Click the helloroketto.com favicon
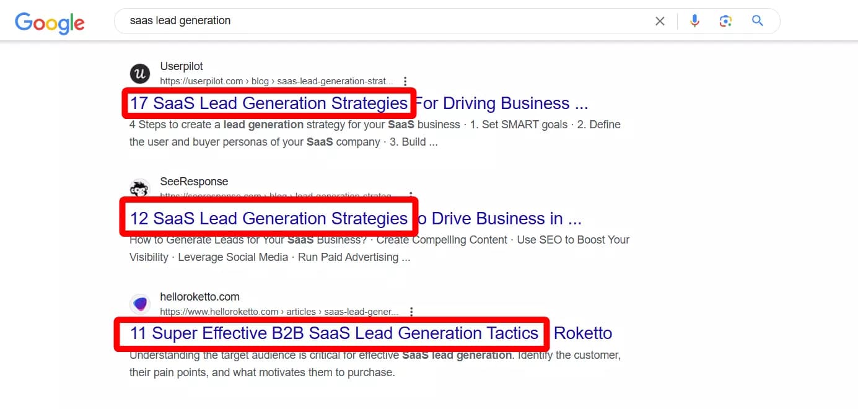Image resolution: width=858 pixels, height=409 pixels. coord(140,304)
